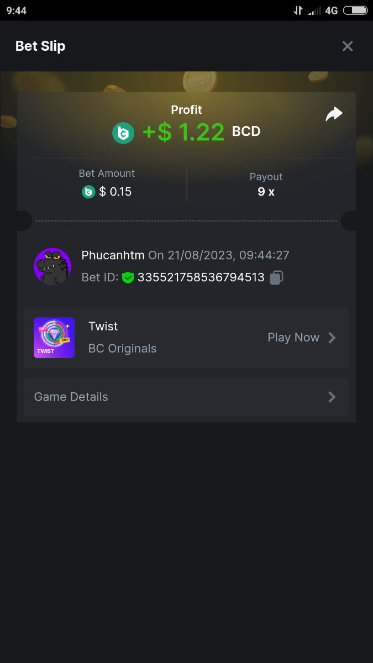The height and width of the screenshot is (663, 373).
Task: Tap the 9 x payout value
Action: click(x=266, y=192)
